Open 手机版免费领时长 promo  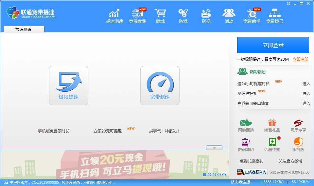[53, 131]
